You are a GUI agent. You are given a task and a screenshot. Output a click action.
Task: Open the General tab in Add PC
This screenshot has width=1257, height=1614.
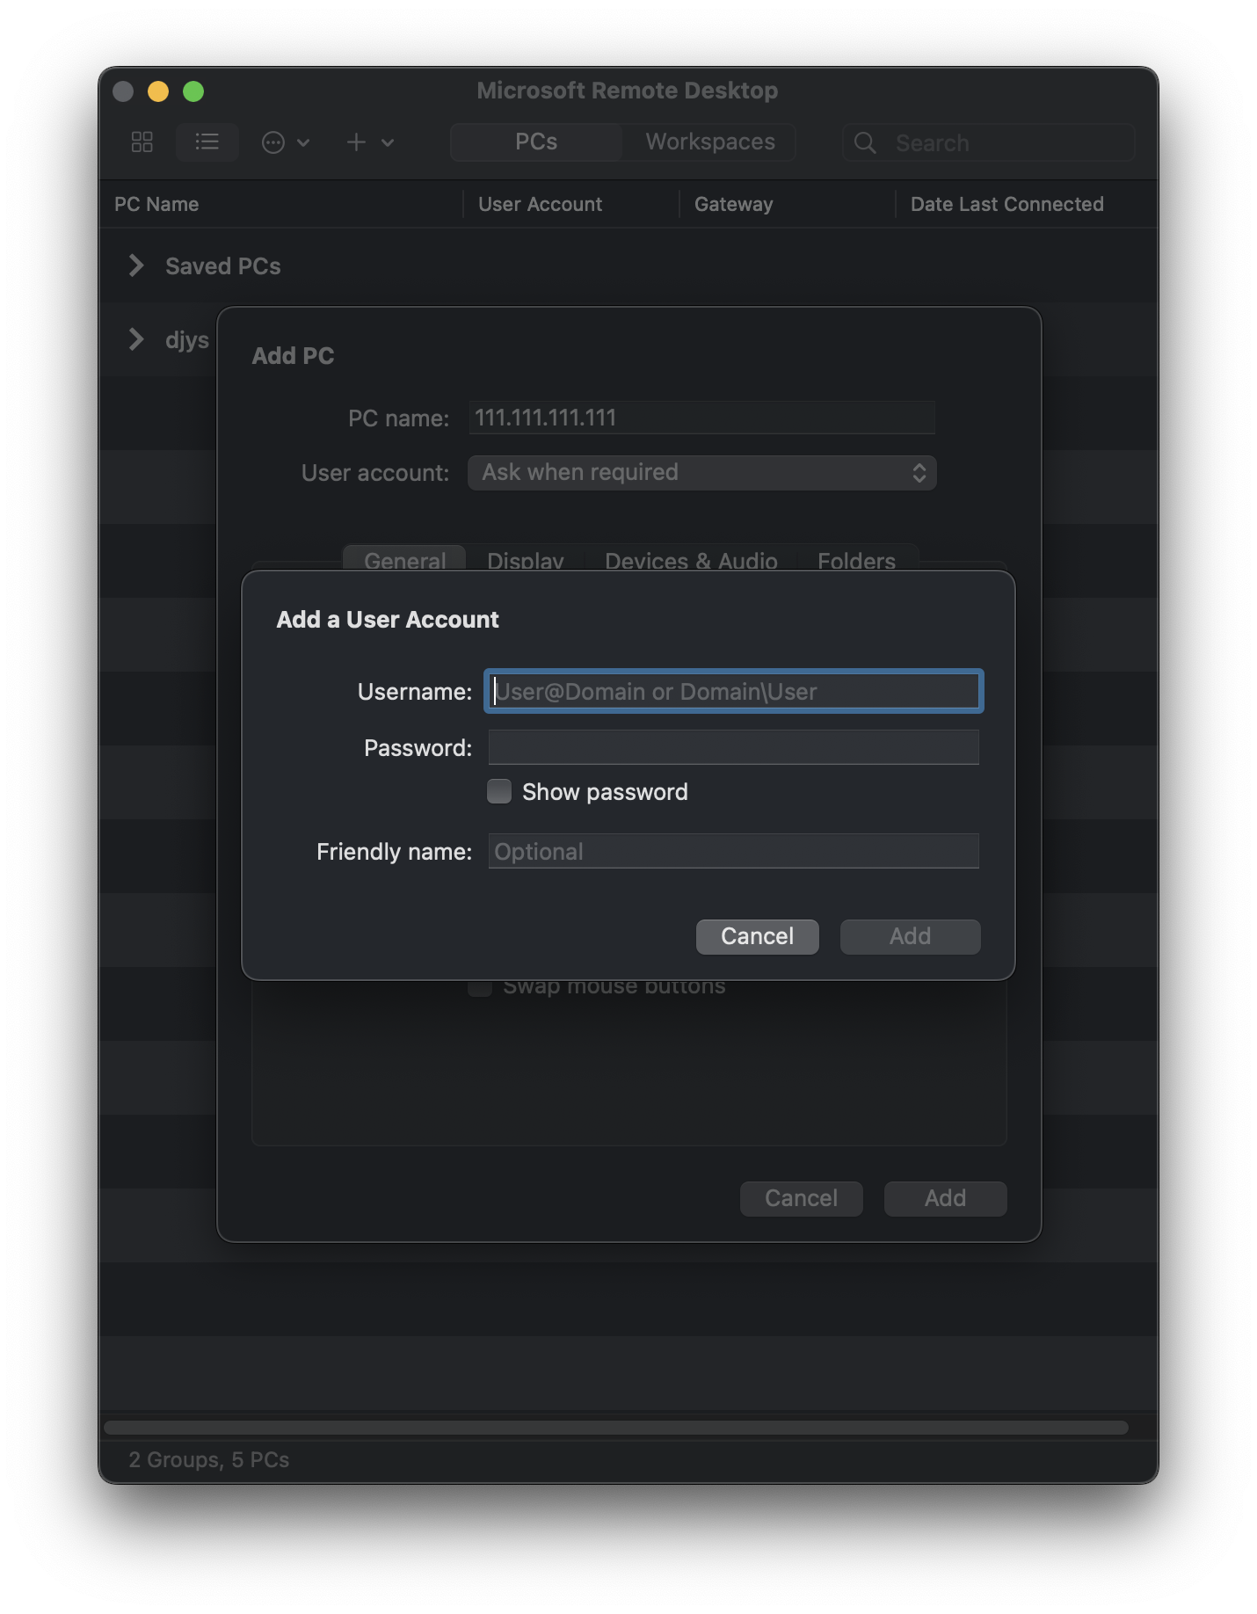click(x=404, y=559)
